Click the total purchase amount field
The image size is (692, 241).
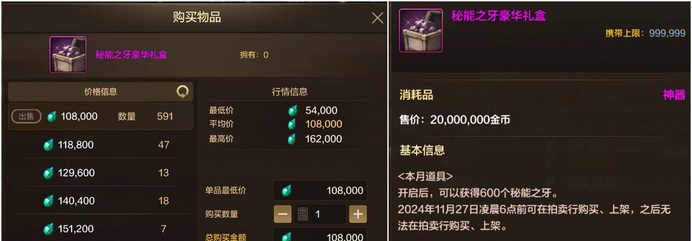coord(321,235)
